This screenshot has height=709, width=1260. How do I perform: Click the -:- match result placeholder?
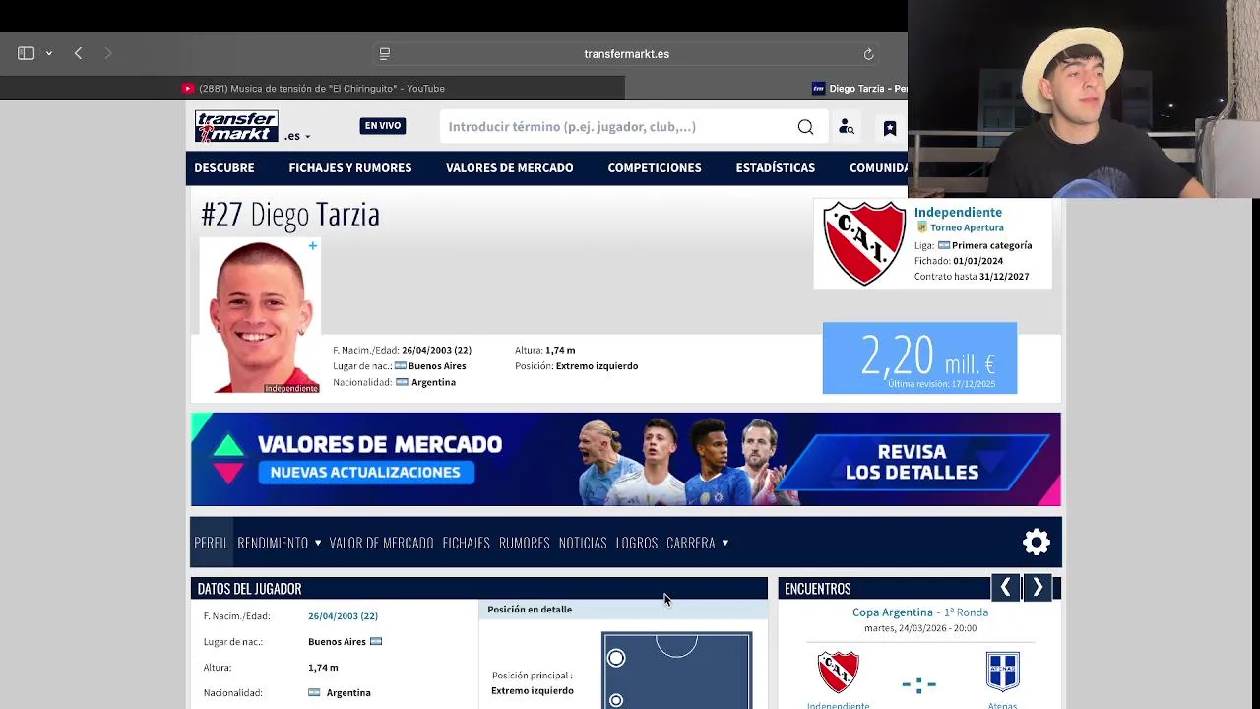(x=919, y=683)
